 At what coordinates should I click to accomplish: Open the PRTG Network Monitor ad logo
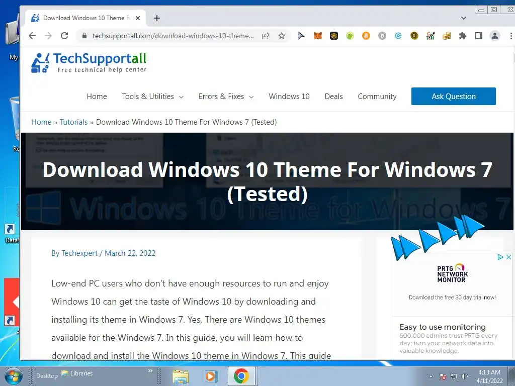pos(452,273)
